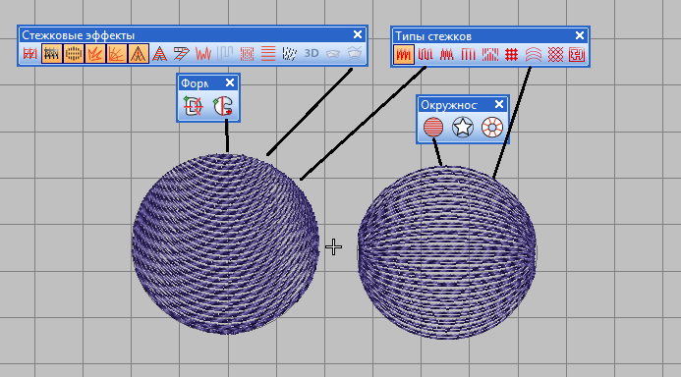Toggle the highlighted oval dotted stitch effect
Image resolution: width=681 pixels, height=377 pixels.
point(74,53)
